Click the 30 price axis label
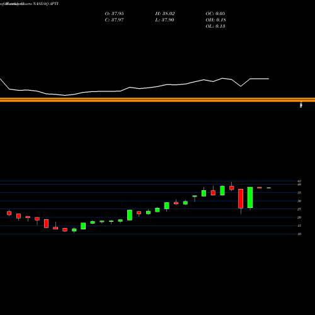 point(299,201)
